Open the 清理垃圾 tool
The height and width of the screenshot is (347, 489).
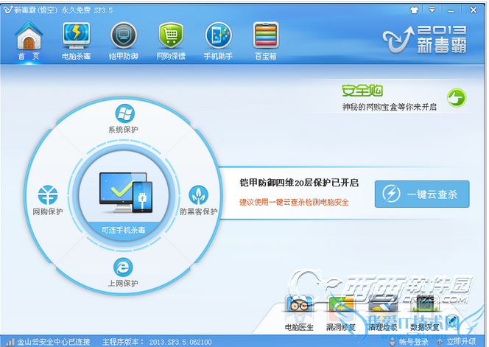382,313
